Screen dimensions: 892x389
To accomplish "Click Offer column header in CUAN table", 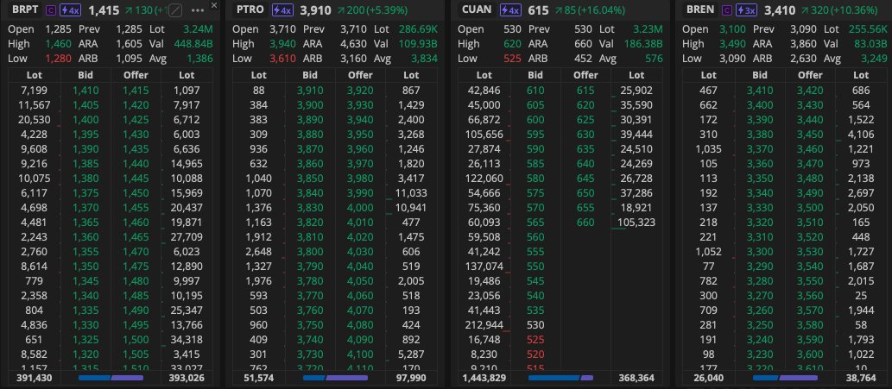I will (585, 75).
